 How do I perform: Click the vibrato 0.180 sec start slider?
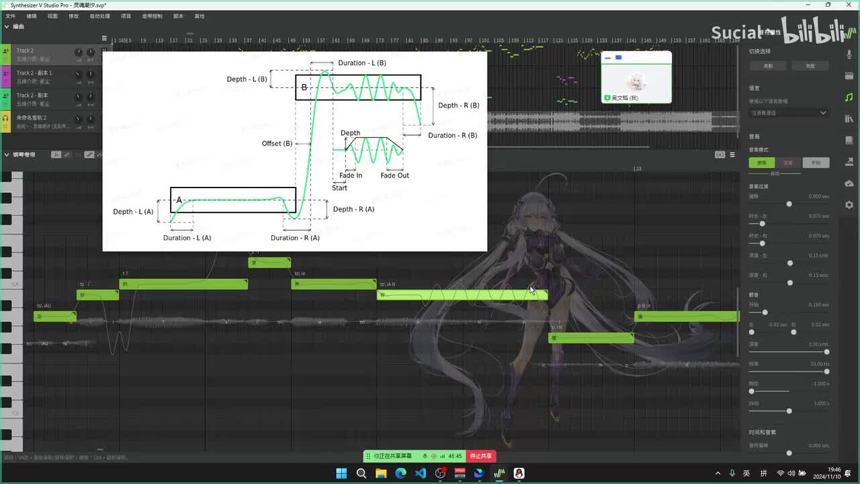tap(765, 313)
